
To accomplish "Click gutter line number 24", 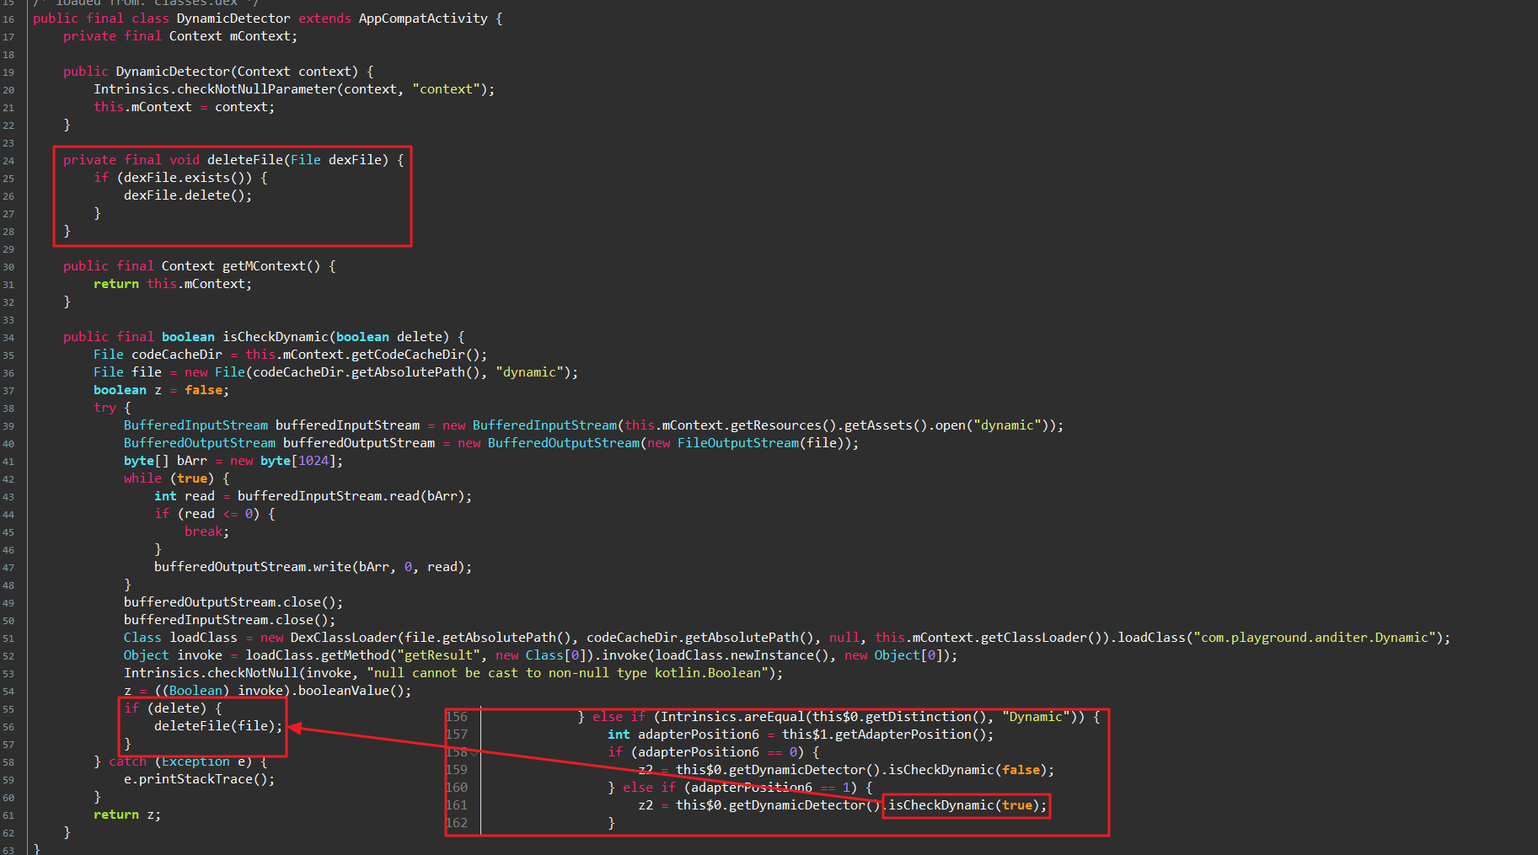I will coord(8,161).
